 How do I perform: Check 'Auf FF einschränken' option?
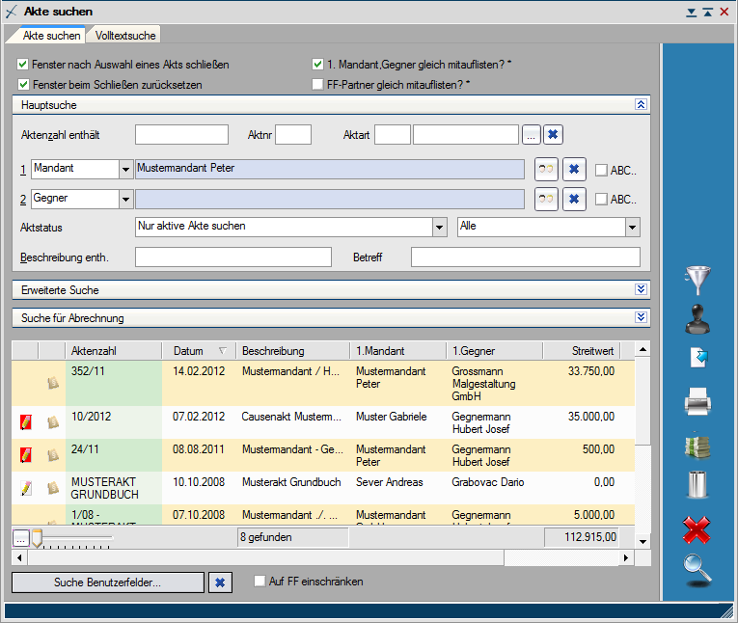pos(259,582)
